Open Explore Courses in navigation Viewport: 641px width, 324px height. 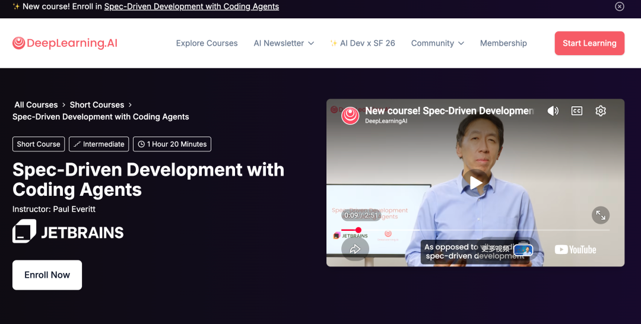(x=207, y=43)
